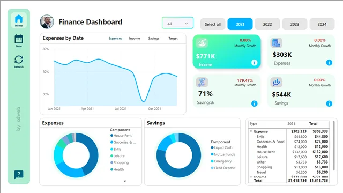Image resolution: width=343 pixels, height=193 pixels.
Task: Open the Date calendar icon
Action: click(x=19, y=39)
